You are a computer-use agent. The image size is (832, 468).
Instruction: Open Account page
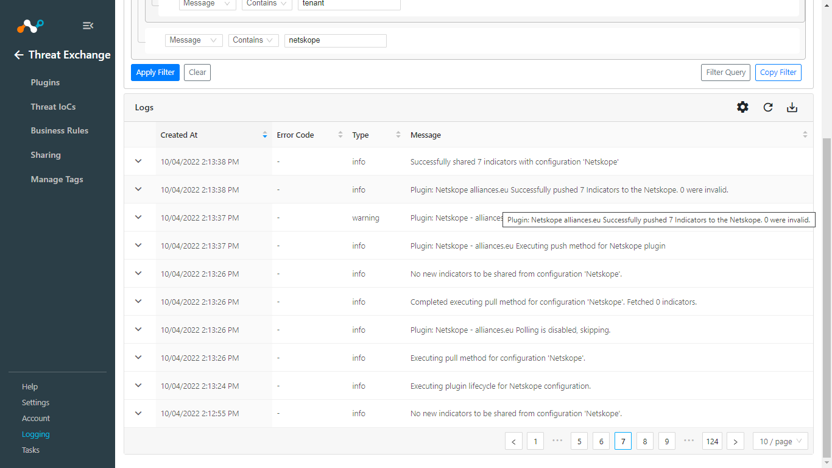coord(36,418)
